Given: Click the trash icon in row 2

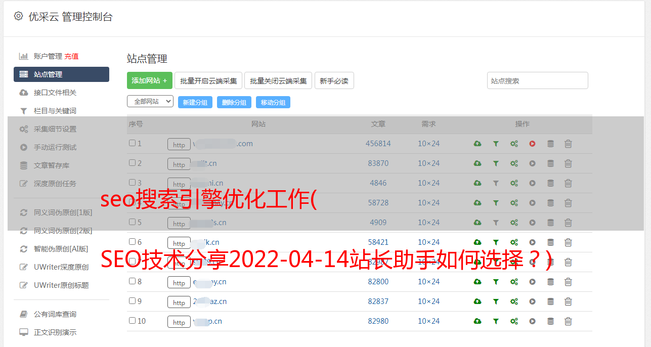Looking at the screenshot, I should point(568,163).
